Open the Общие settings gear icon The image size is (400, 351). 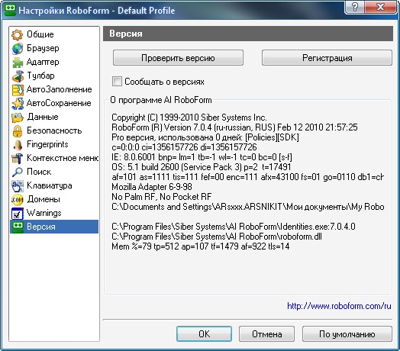(x=17, y=34)
